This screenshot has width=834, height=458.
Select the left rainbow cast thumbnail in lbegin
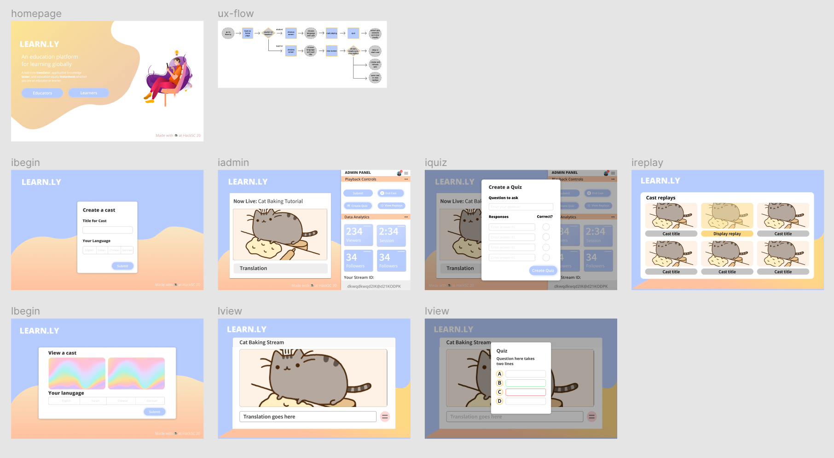pos(77,373)
